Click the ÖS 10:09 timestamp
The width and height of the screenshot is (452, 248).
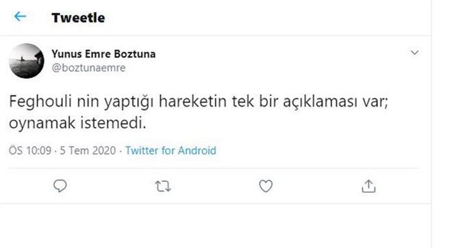[x=30, y=150]
